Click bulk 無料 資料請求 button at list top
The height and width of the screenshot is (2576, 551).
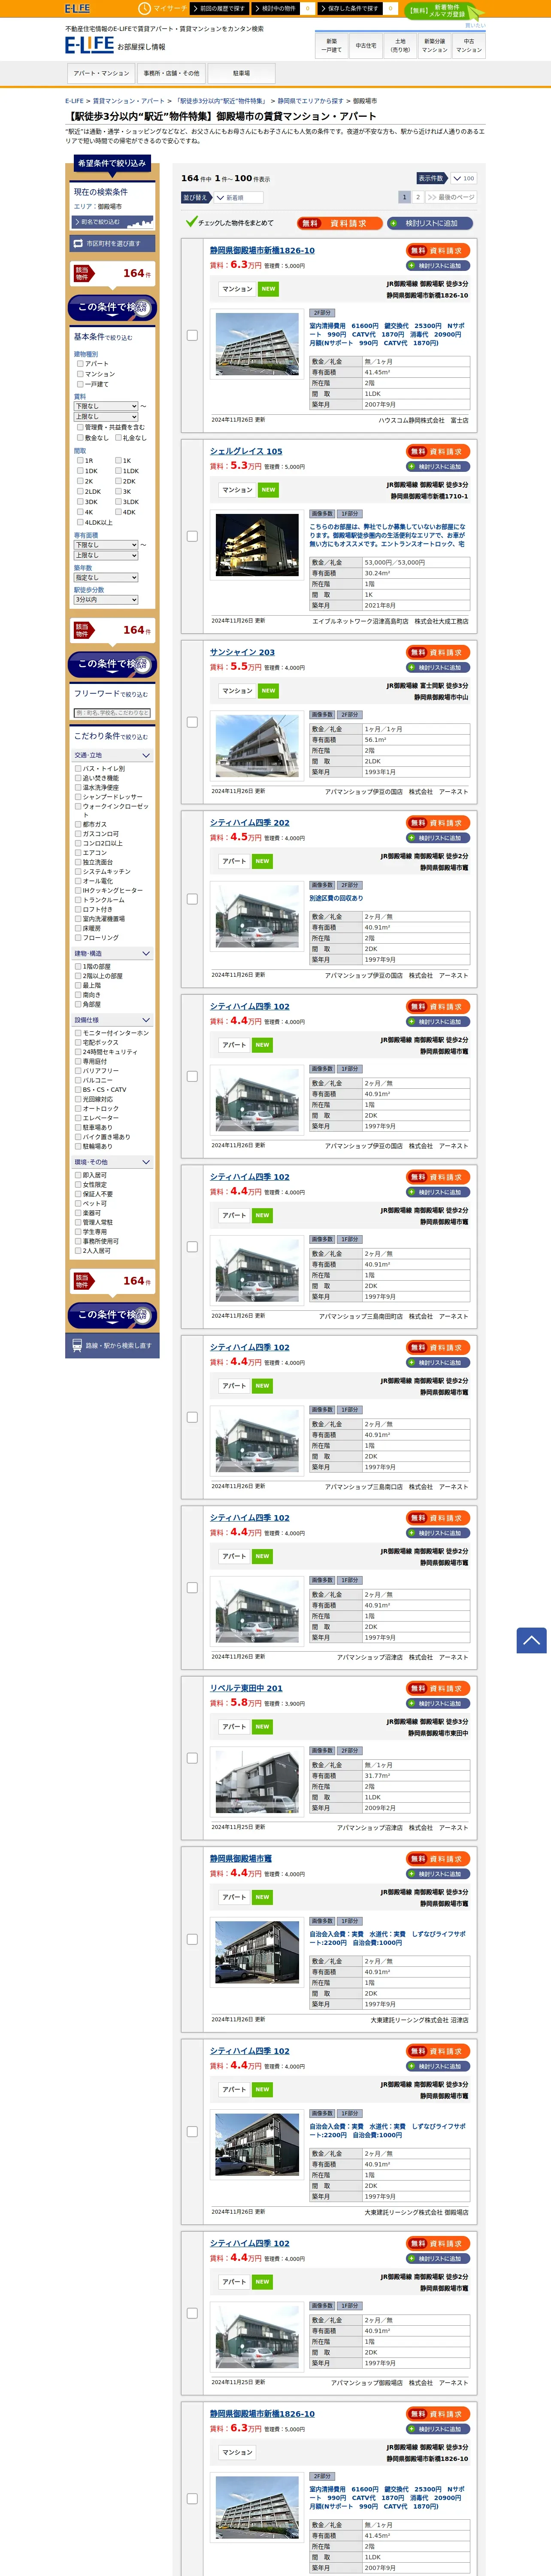[x=340, y=223]
